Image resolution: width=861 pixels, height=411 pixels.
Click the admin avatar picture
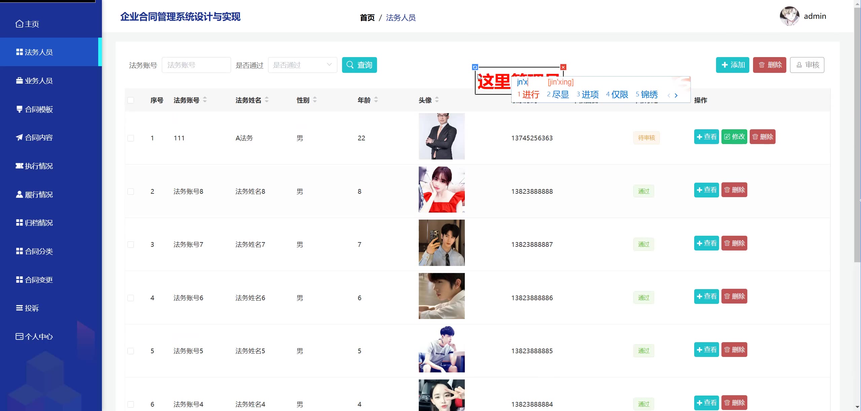click(x=789, y=16)
